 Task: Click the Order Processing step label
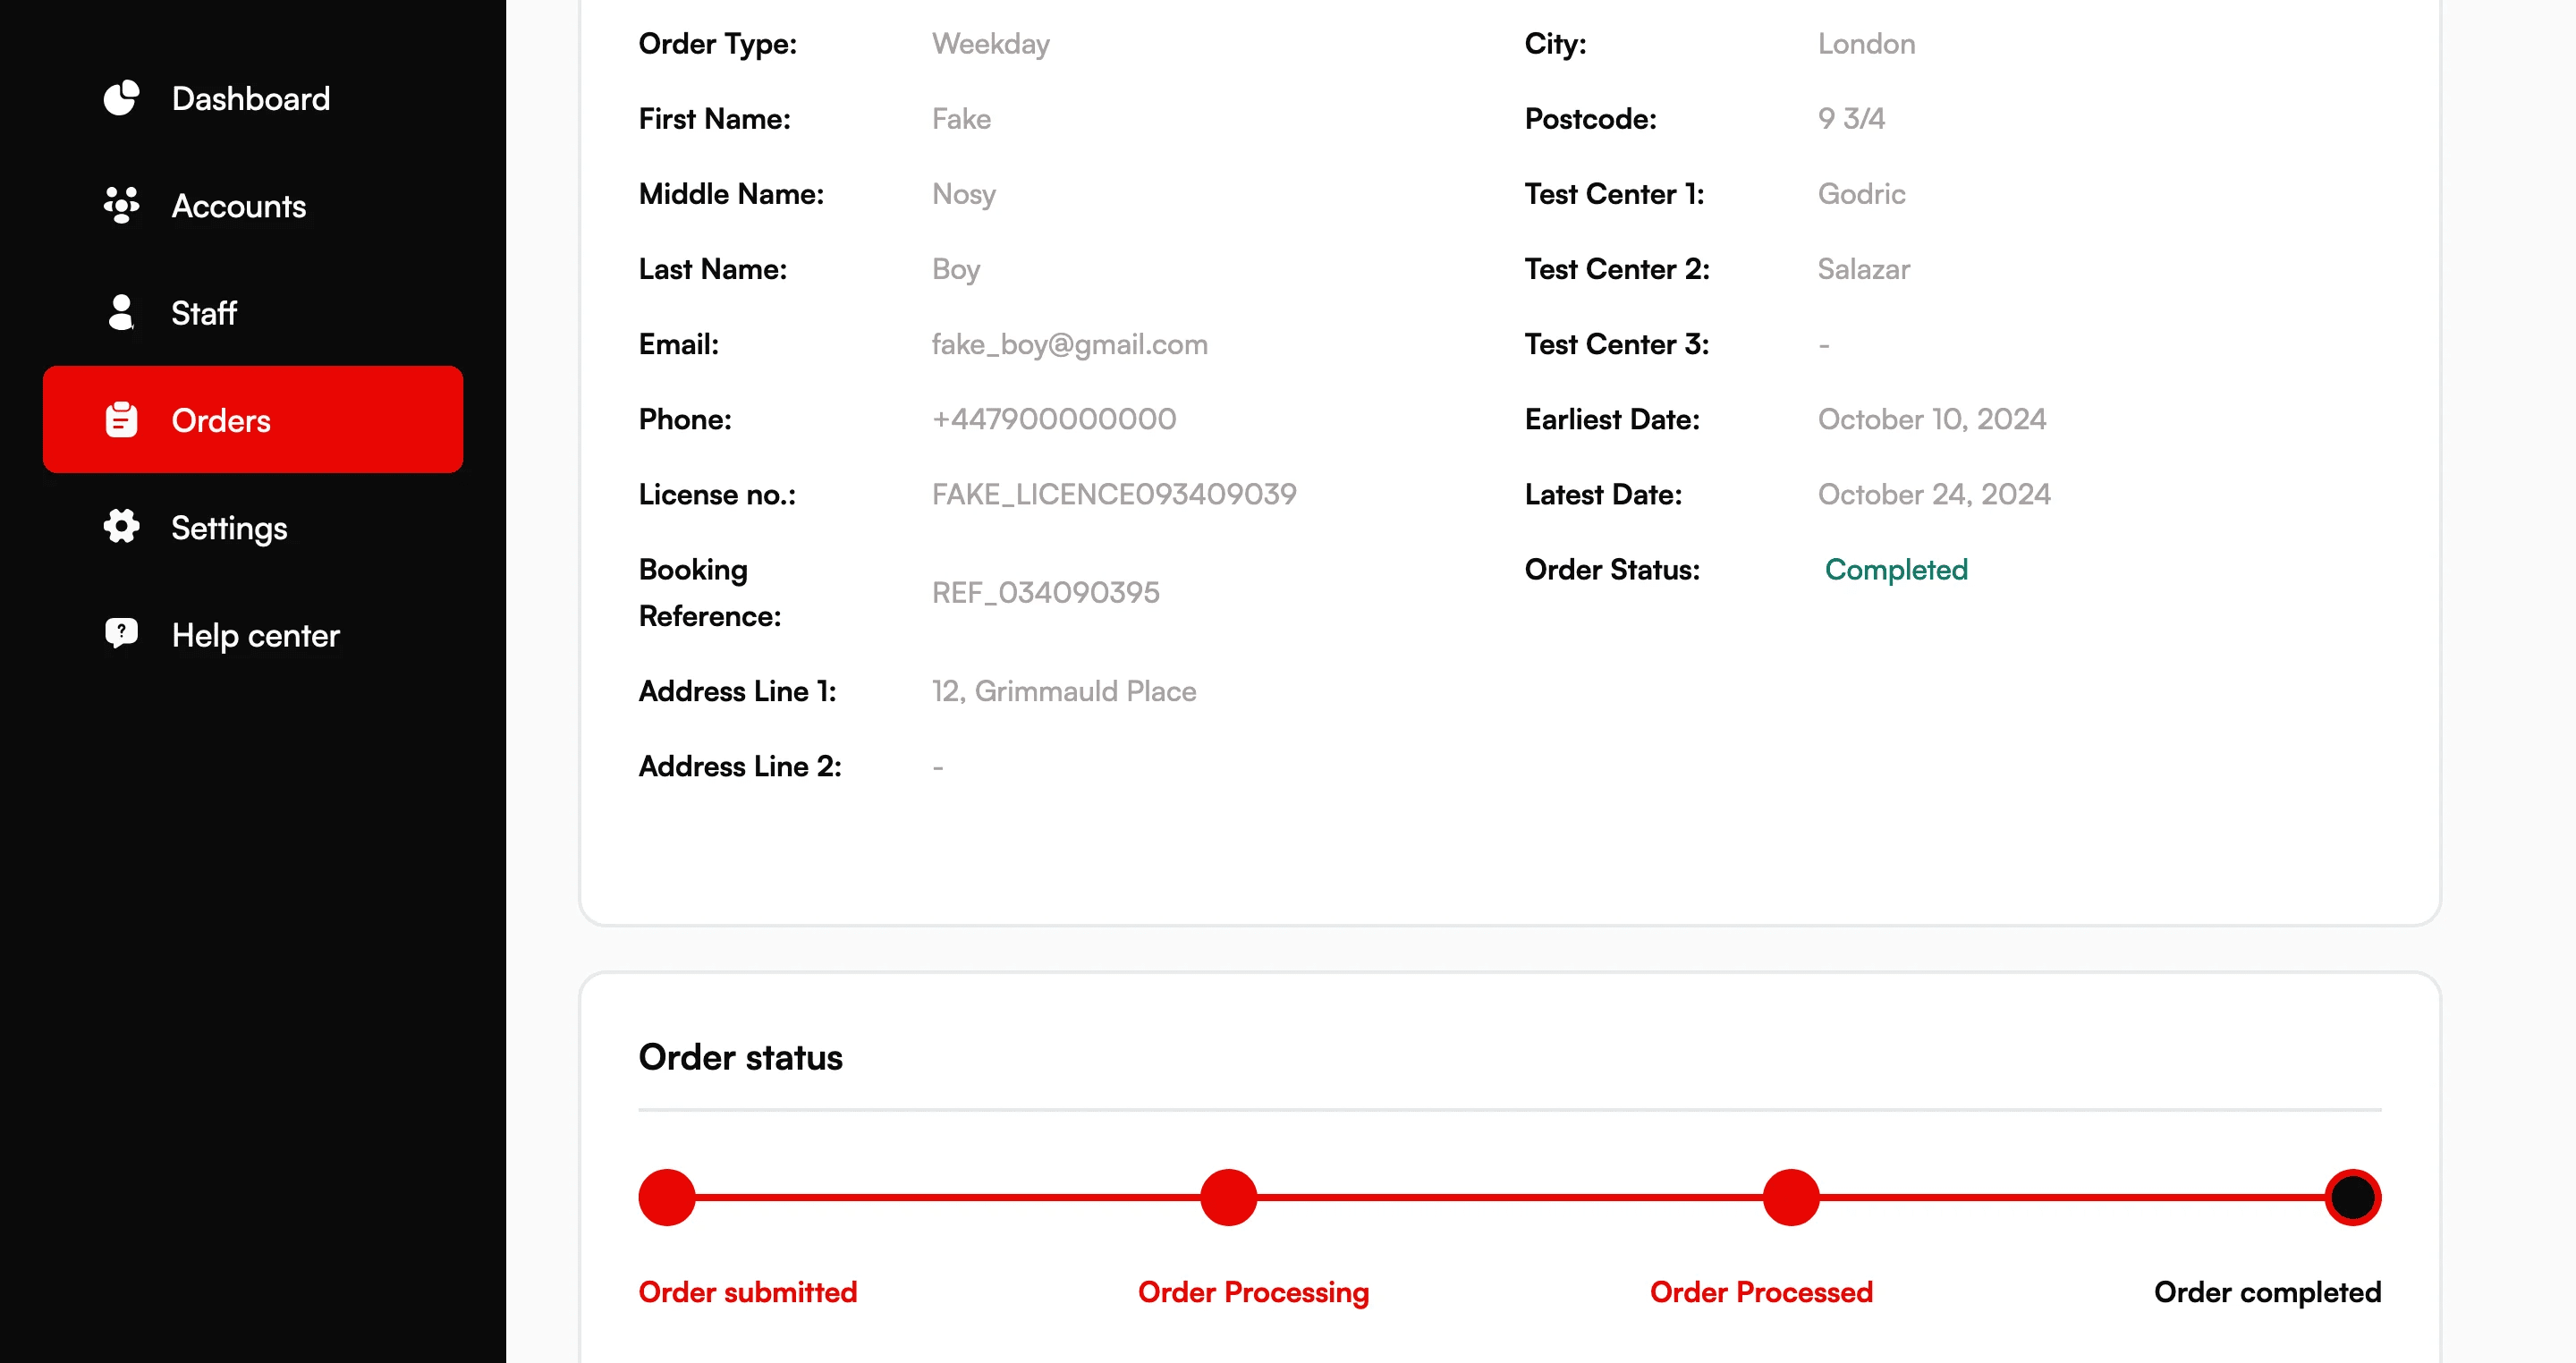coord(1253,1291)
